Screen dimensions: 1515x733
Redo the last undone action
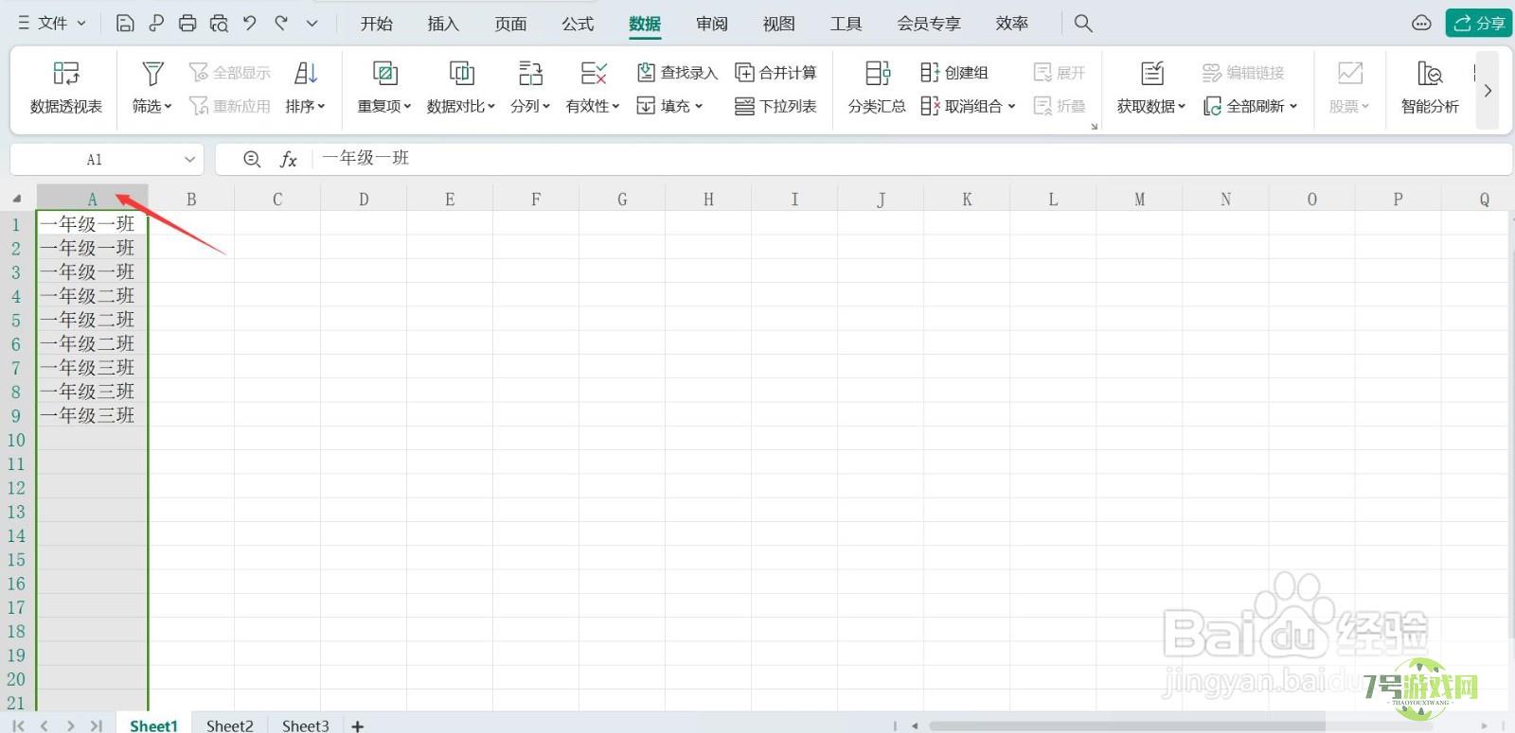click(x=281, y=24)
